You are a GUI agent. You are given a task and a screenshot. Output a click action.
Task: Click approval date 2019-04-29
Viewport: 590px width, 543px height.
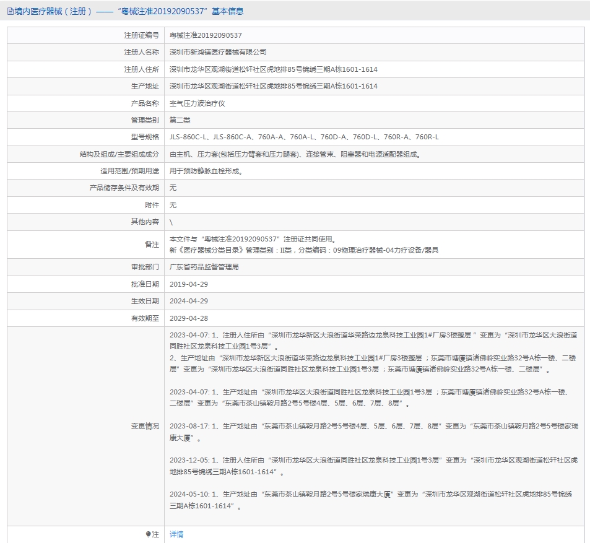pos(188,284)
